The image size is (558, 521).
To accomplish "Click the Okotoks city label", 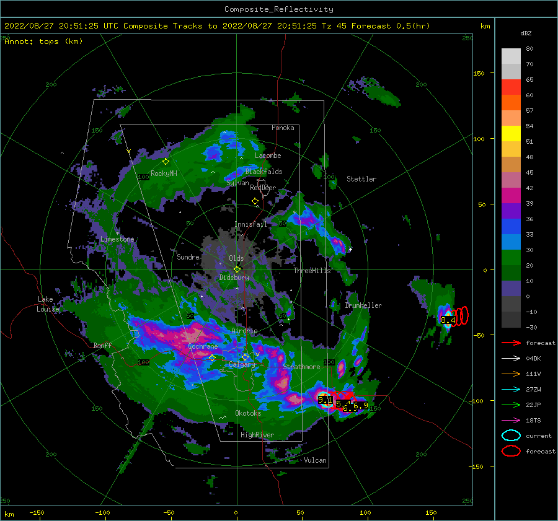I will point(248,413).
